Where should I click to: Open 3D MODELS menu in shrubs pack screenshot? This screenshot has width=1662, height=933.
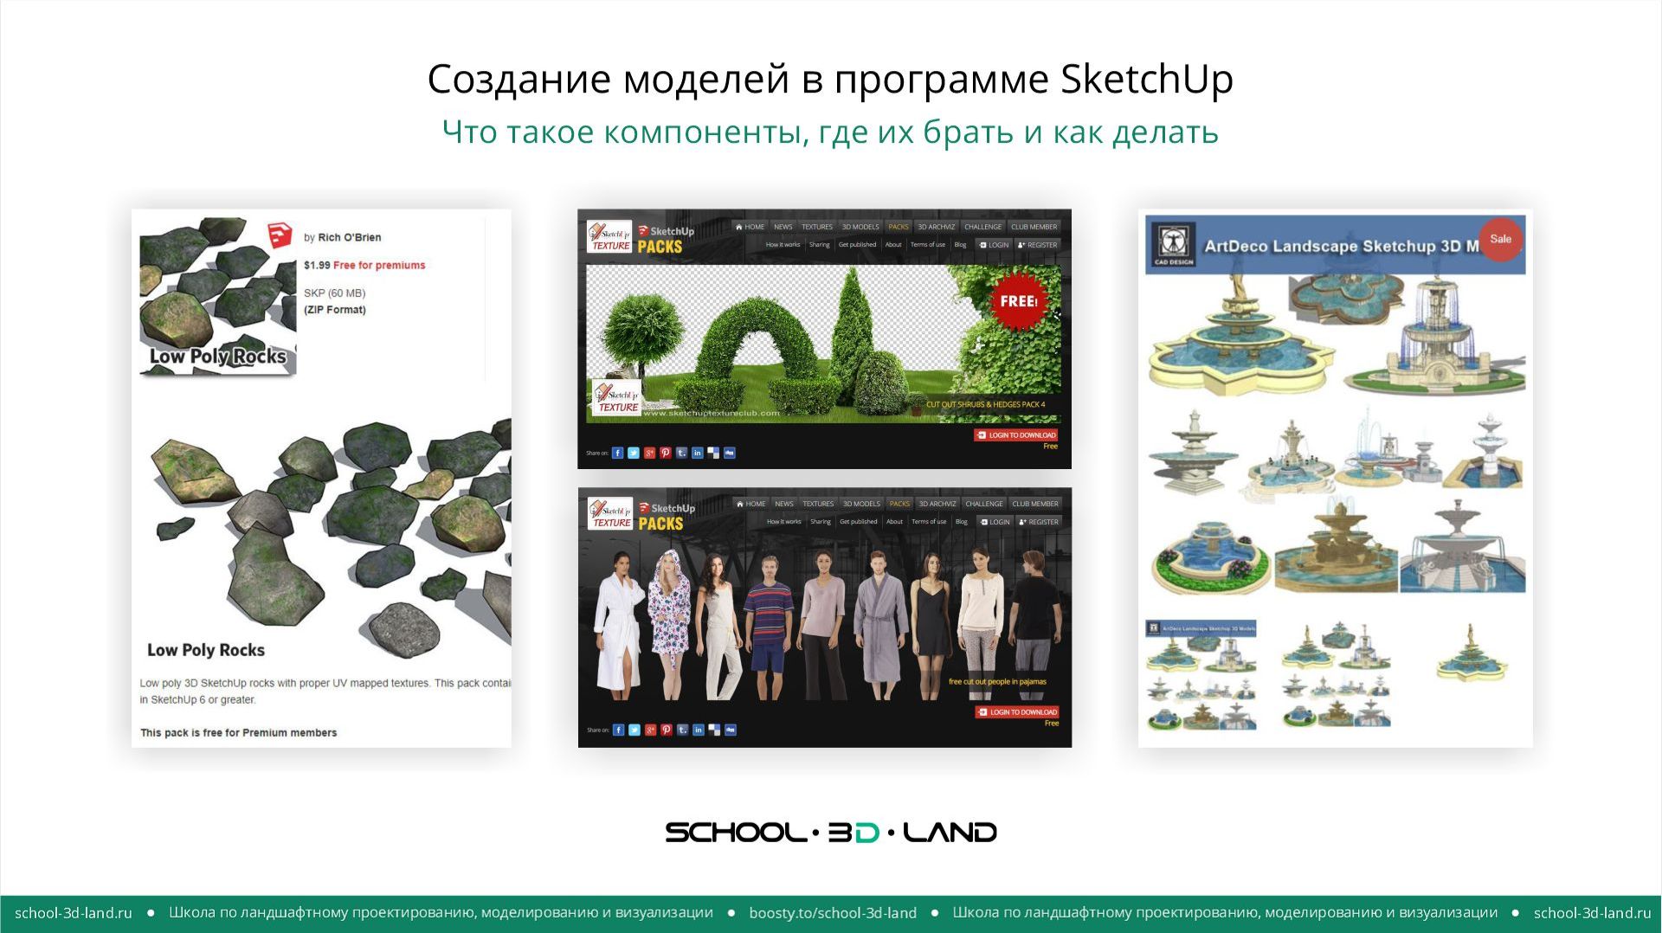pyautogui.click(x=860, y=227)
